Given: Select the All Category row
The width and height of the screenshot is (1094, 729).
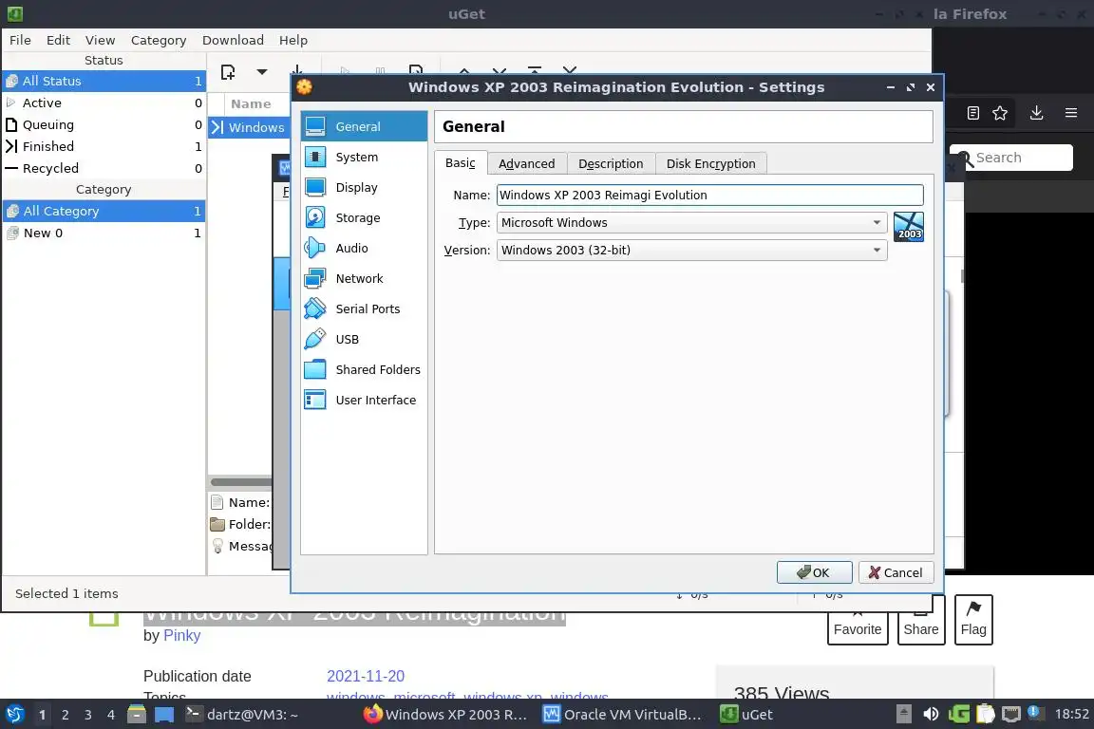Looking at the screenshot, I should click(104, 211).
